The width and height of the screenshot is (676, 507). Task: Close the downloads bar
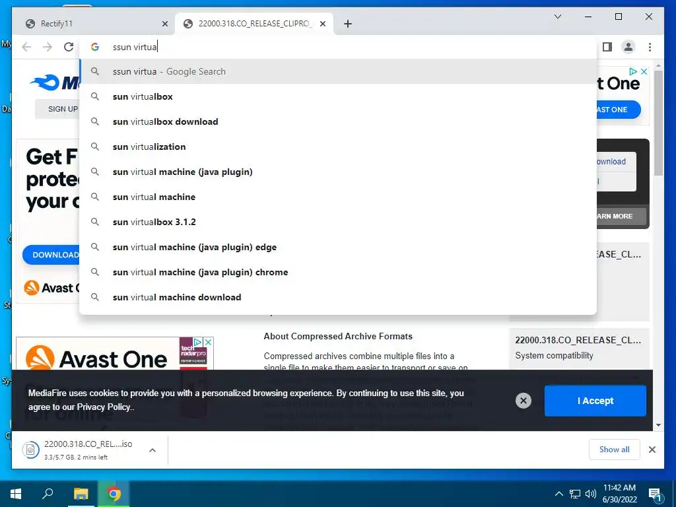[x=652, y=450]
